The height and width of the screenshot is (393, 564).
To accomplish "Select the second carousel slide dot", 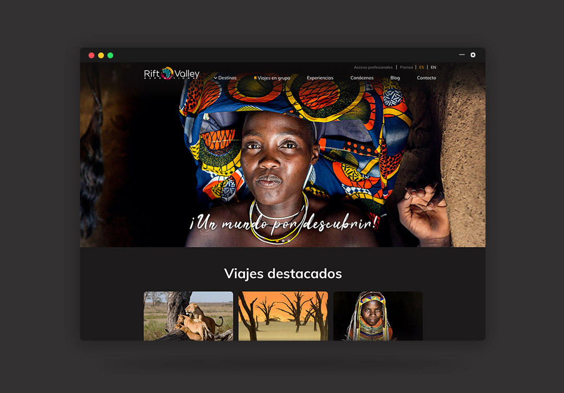I will [283, 241].
